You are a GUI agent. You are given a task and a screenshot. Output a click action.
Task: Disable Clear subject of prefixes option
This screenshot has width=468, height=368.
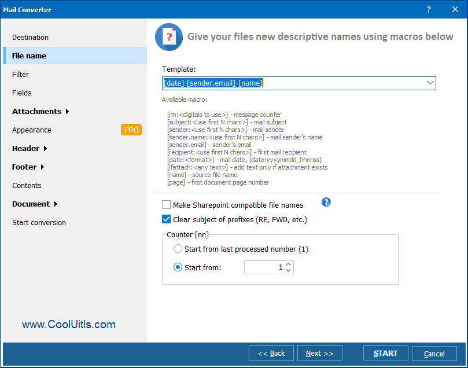click(166, 219)
